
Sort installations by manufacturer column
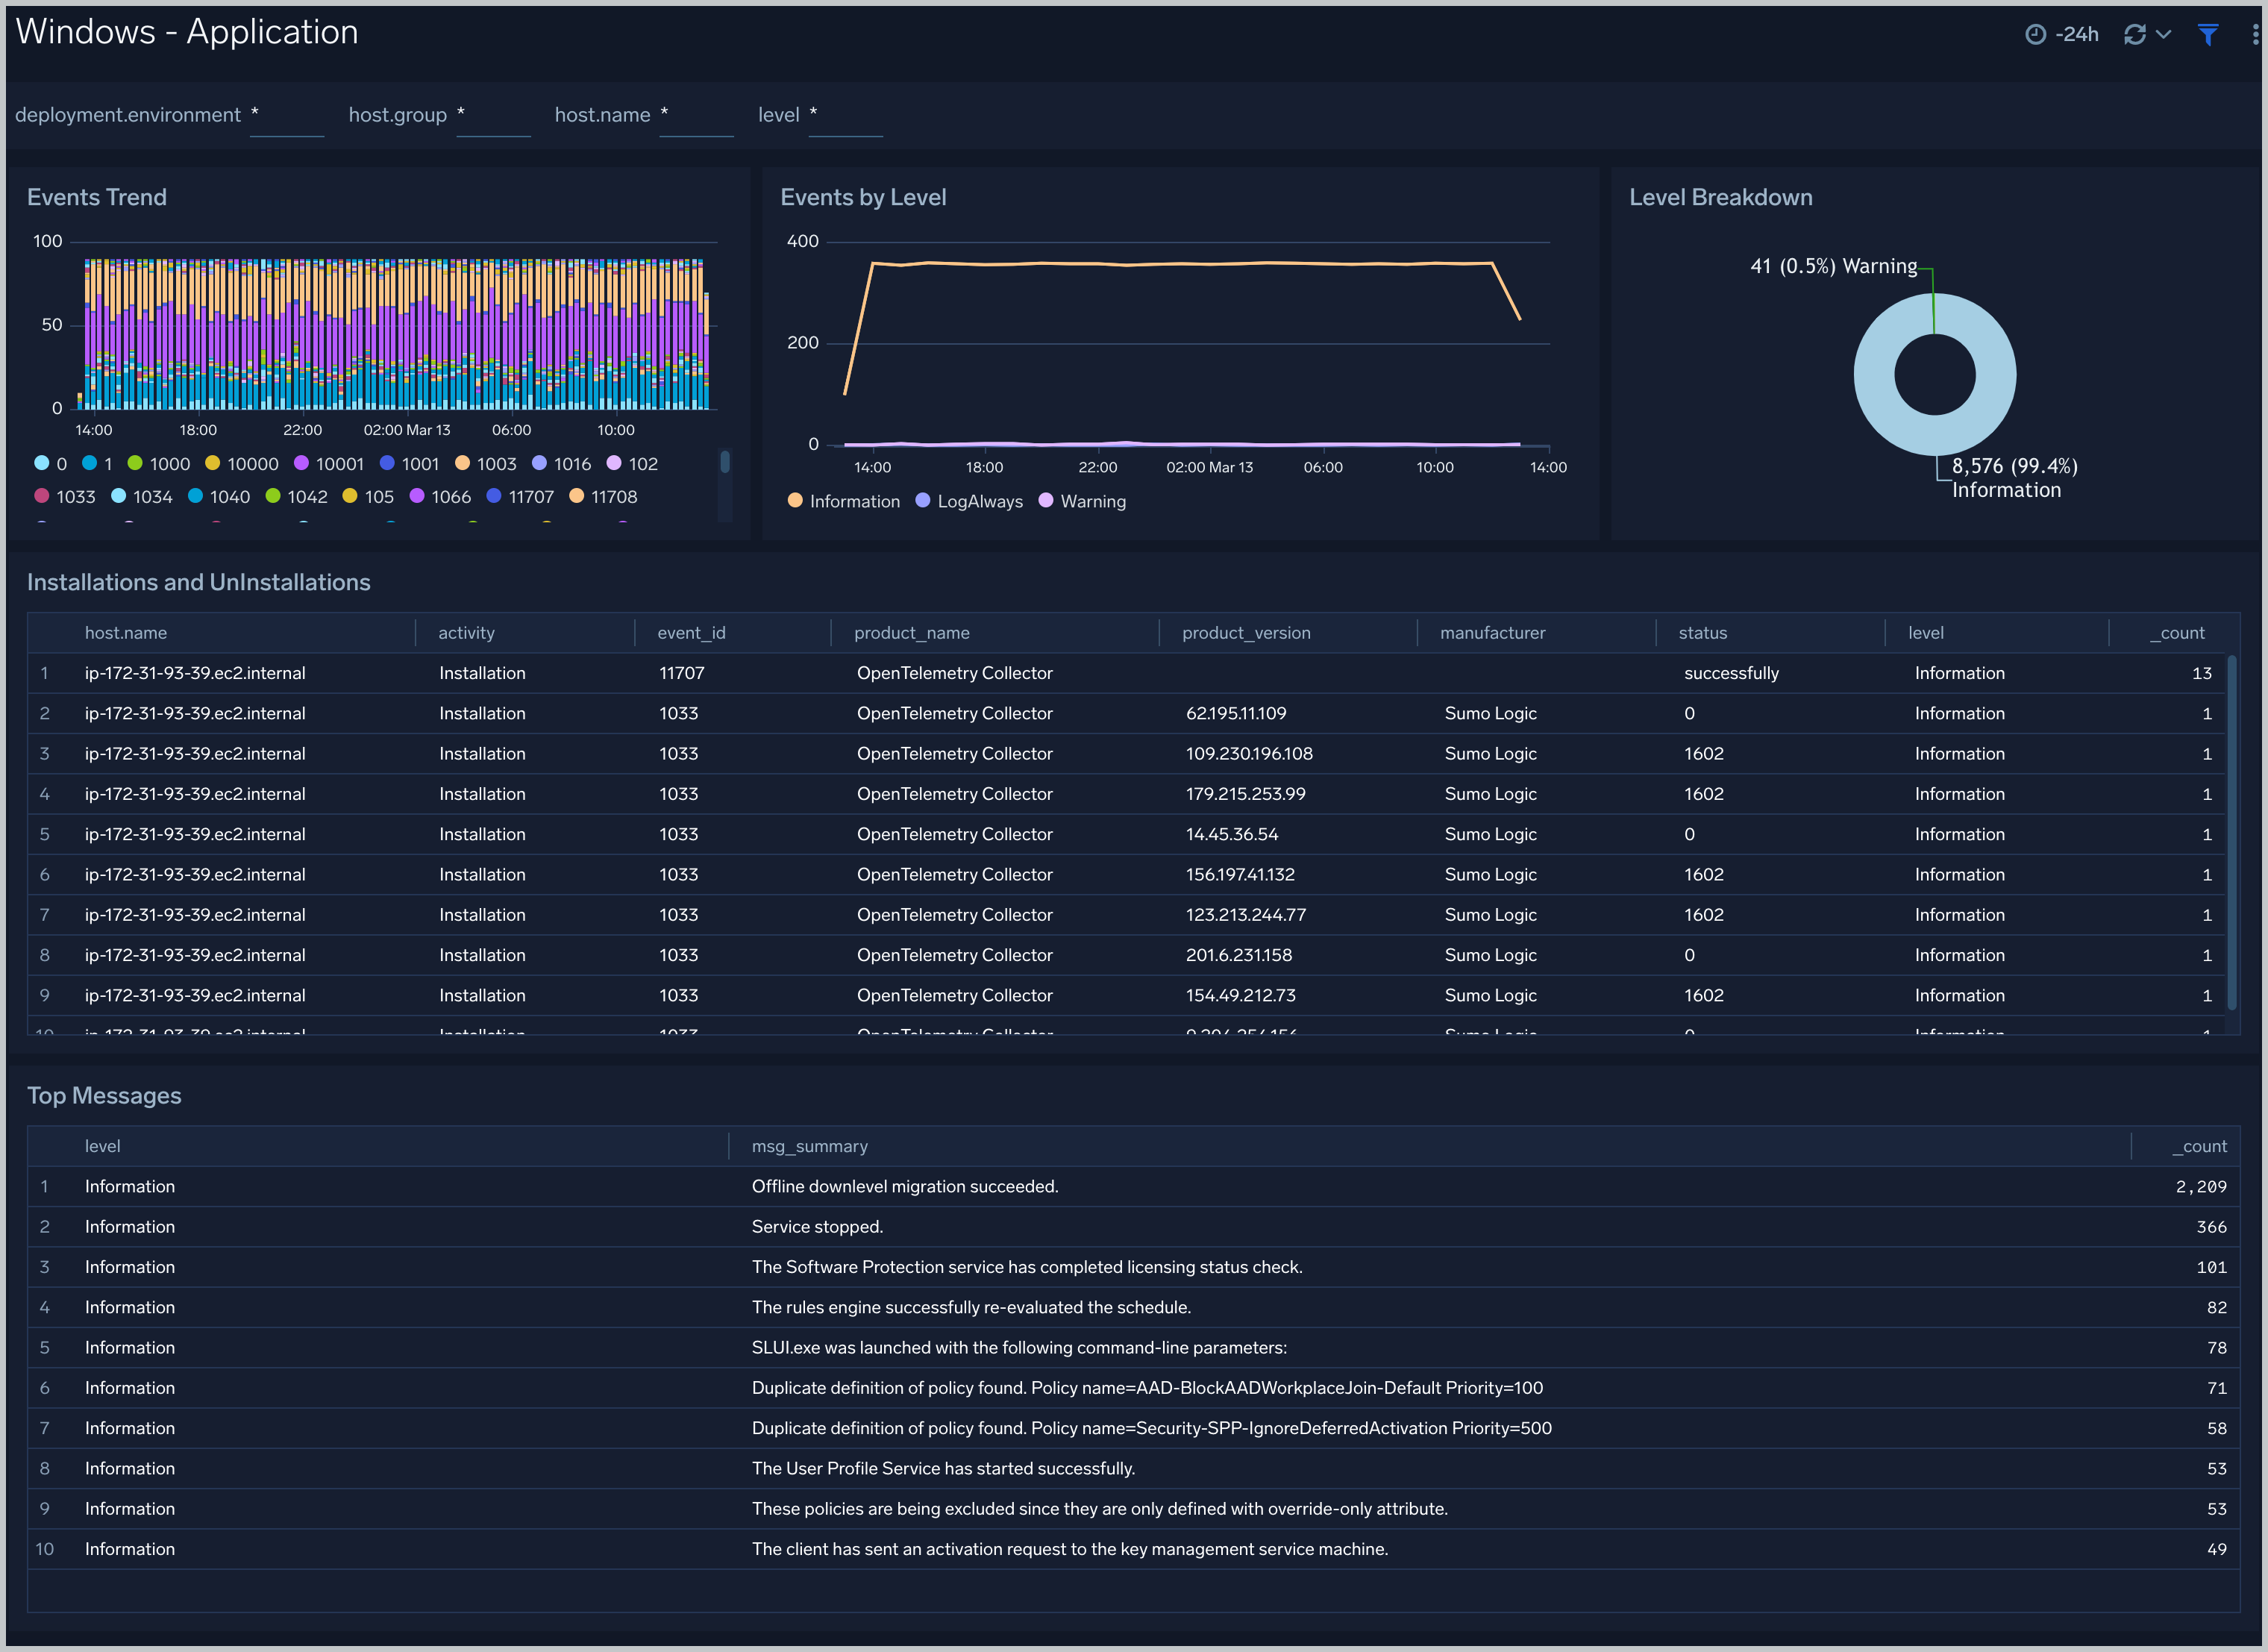click(1492, 633)
